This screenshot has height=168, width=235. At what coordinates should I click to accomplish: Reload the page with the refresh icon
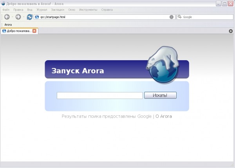pyautogui.click(x=29, y=17)
